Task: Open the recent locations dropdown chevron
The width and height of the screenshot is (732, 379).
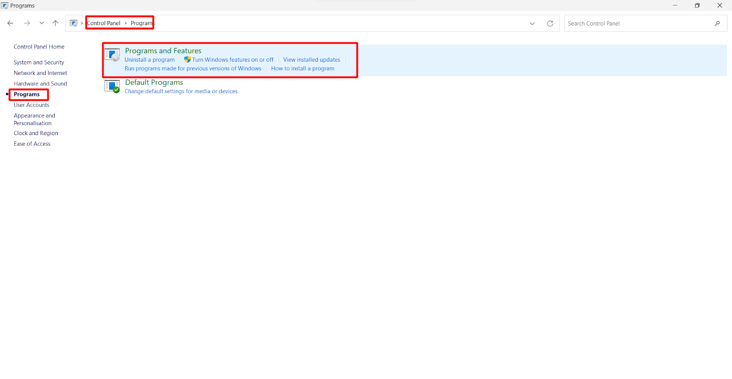Action: click(x=42, y=23)
